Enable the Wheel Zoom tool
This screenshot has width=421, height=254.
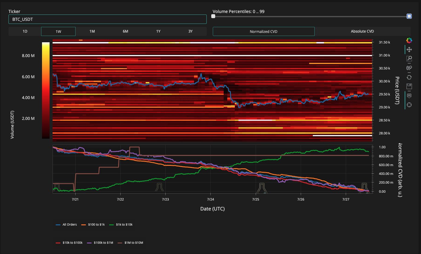[x=409, y=68]
